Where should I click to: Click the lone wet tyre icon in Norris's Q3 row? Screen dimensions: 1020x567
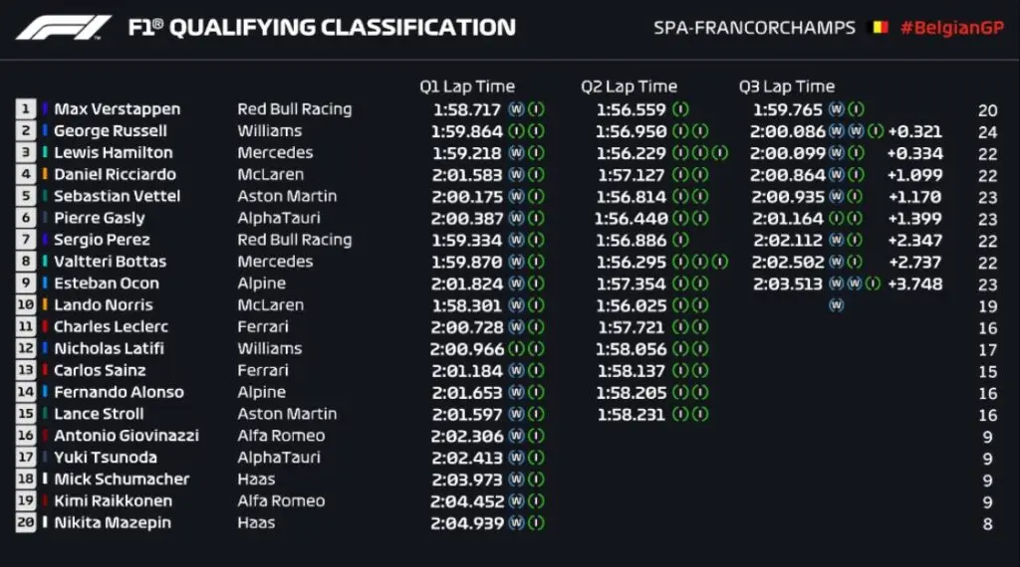pos(835,305)
